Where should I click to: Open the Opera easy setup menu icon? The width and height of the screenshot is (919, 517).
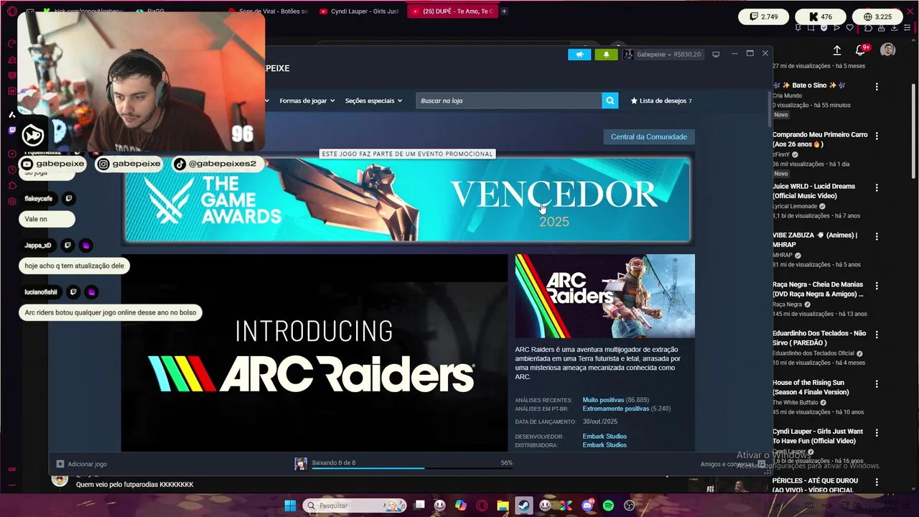coord(907,28)
